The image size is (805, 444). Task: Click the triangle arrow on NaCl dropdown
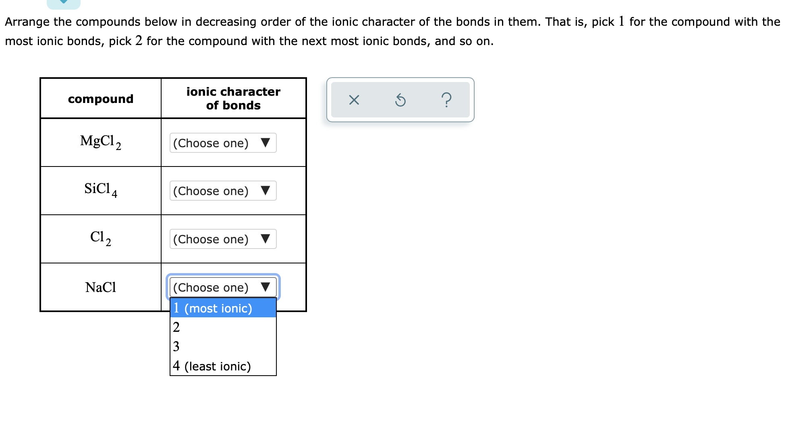click(266, 287)
